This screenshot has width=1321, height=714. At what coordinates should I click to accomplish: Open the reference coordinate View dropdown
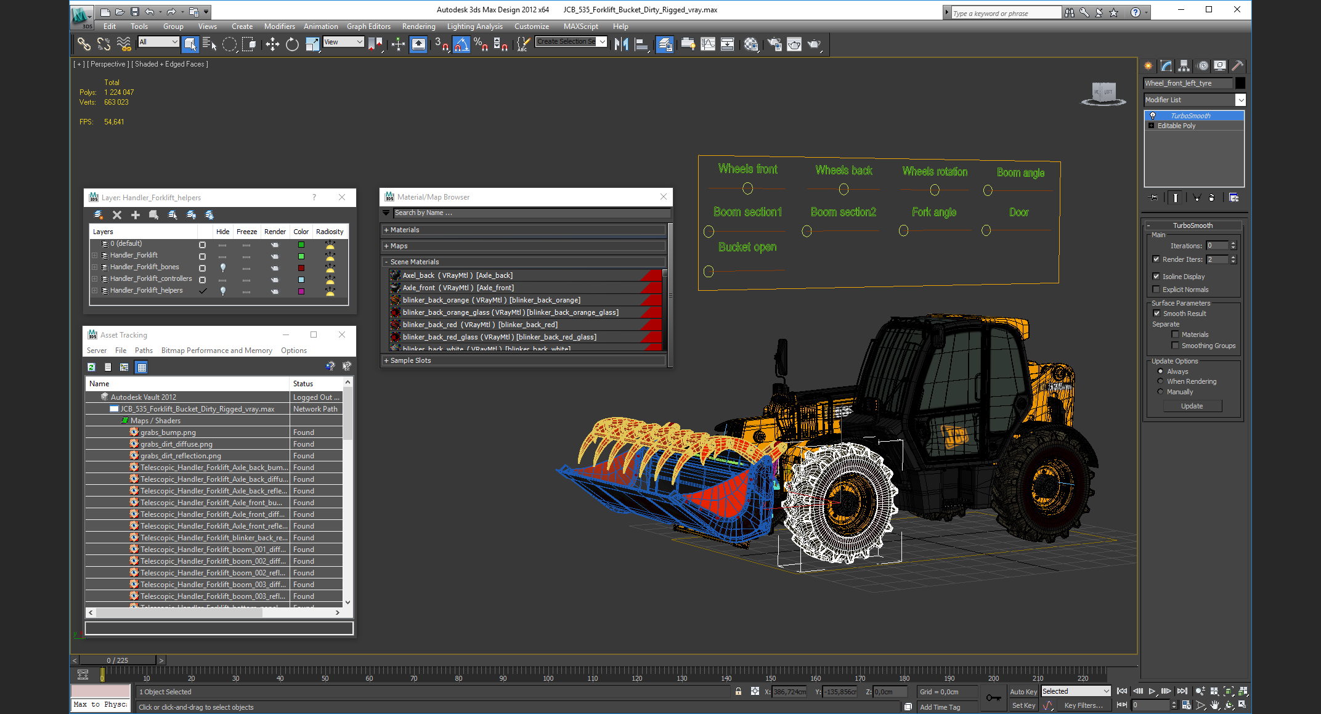pos(343,42)
